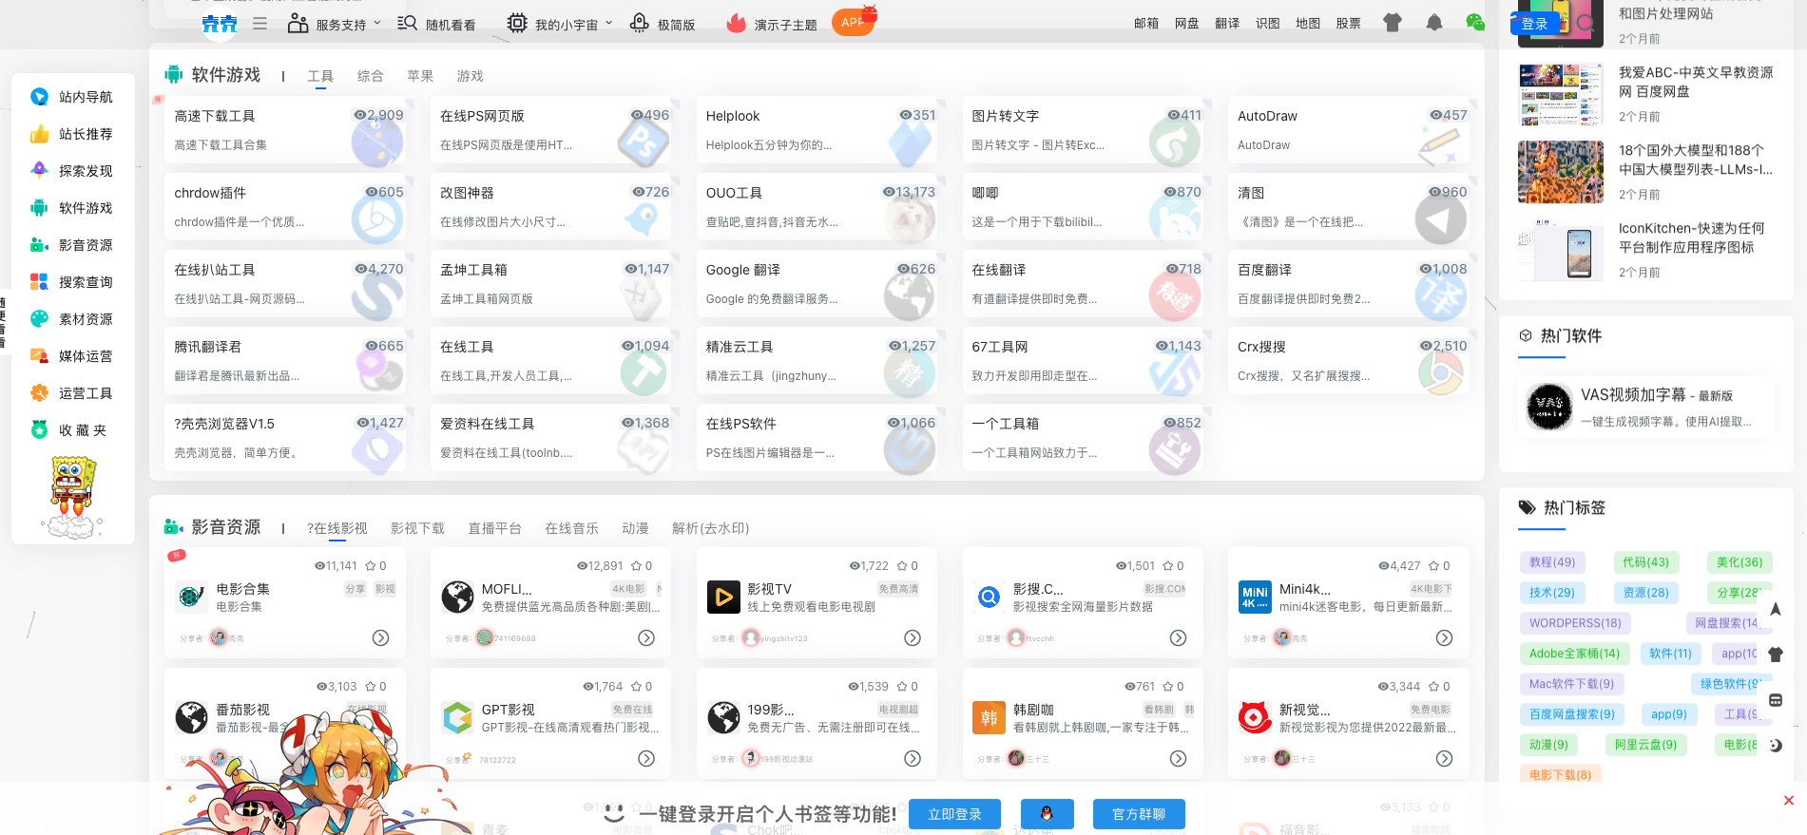Open the circled arrow on 影搜 card

click(x=1178, y=638)
